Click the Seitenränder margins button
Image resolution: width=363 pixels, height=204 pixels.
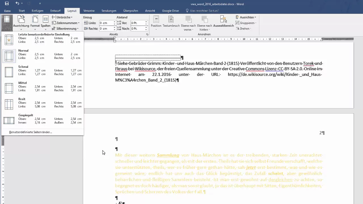[x=7, y=23]
